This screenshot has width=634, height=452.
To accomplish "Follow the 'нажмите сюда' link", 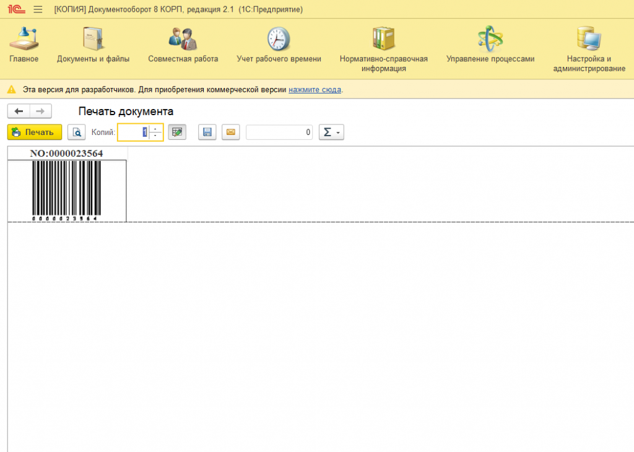I will 315,90.
